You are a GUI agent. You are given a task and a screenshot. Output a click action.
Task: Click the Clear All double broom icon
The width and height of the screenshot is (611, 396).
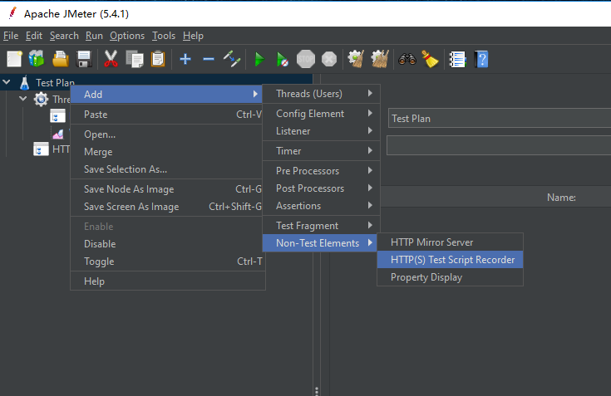coord(380,59)
